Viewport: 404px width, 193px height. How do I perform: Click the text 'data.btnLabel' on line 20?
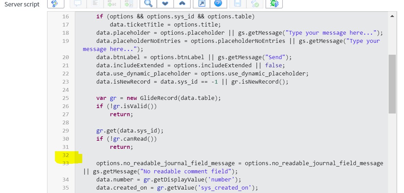(x=118, y=57)
